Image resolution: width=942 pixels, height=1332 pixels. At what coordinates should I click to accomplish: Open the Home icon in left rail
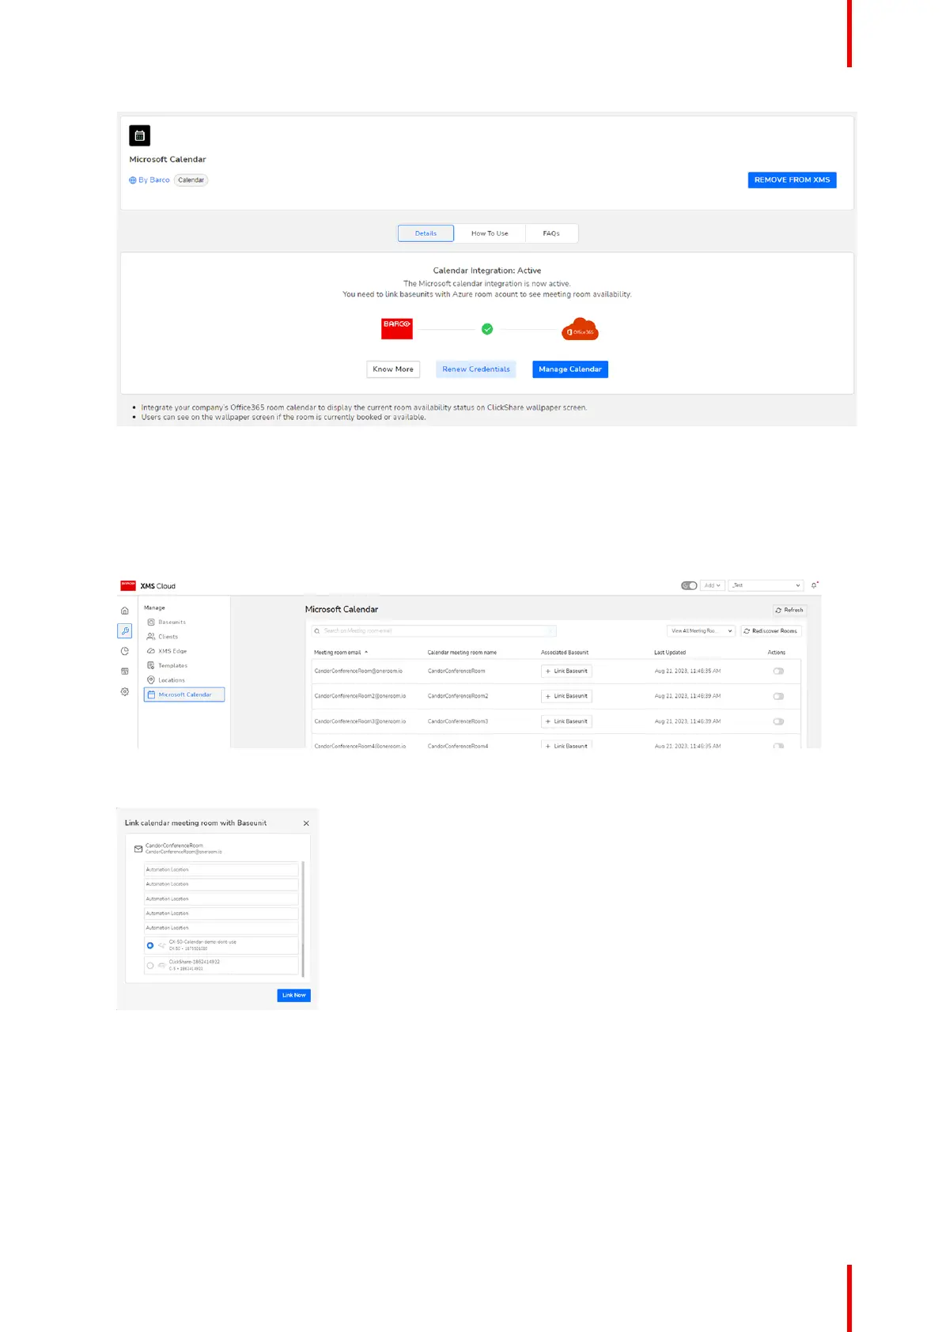pos(124,611)
